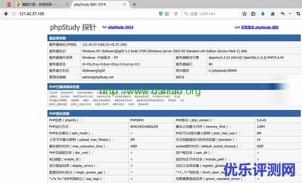Bookmark this page with the star icon
Viewport: 302px width, 183px height.
pos(244,14)
